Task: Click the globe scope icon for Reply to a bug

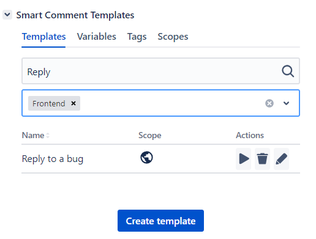Action: pyautogui.click(x=146, y=158)
